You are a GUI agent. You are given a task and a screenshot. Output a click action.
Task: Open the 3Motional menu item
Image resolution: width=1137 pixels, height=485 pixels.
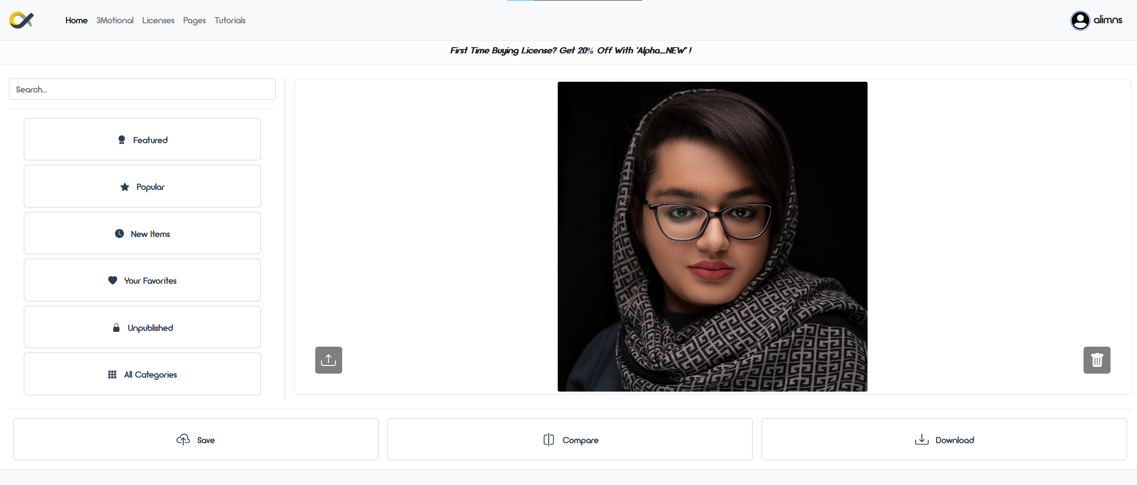pos(115,20)
